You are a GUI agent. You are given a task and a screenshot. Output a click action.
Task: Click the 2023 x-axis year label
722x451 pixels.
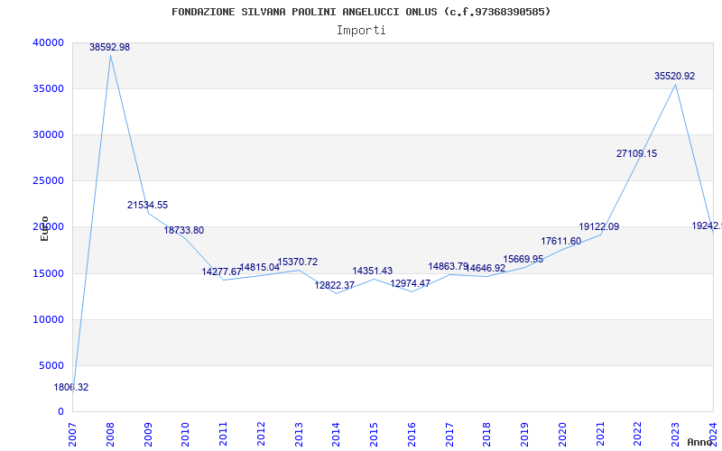click(675, 435)
